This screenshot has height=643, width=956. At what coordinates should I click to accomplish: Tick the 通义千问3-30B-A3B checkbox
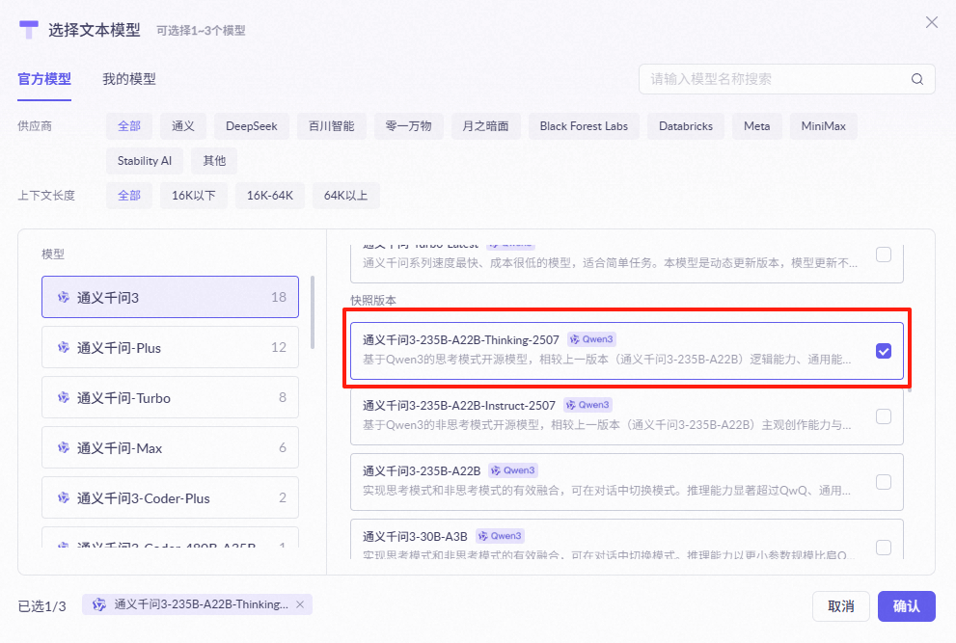pyautogui.click(x=883, y=547)
